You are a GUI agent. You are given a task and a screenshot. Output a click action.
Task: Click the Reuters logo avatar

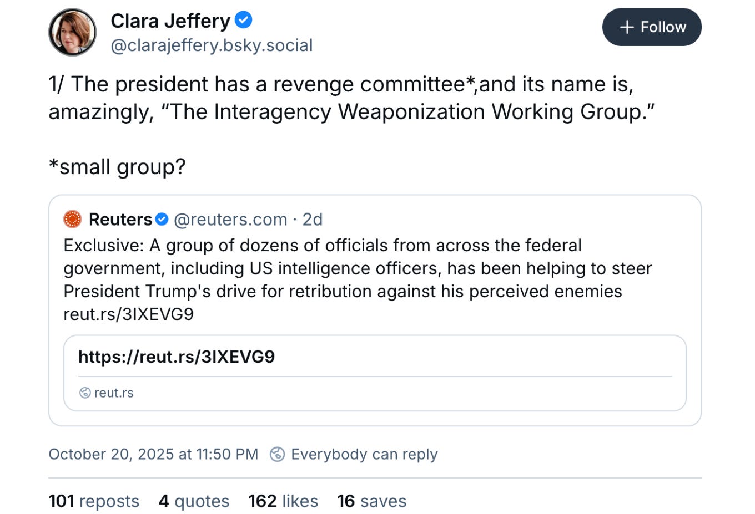[x=73, y=220]
